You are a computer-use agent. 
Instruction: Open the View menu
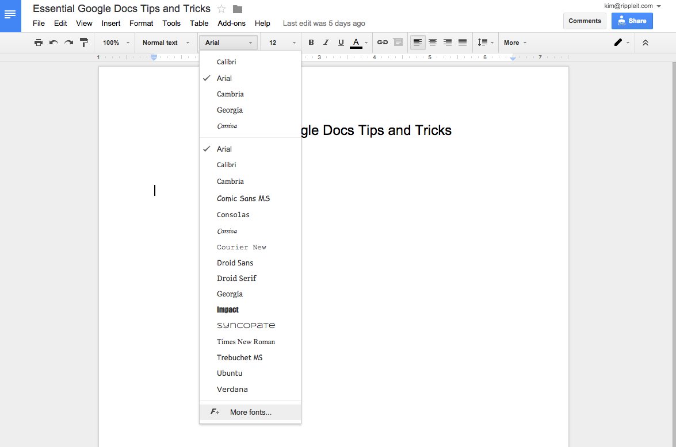(x=84, y=23)
